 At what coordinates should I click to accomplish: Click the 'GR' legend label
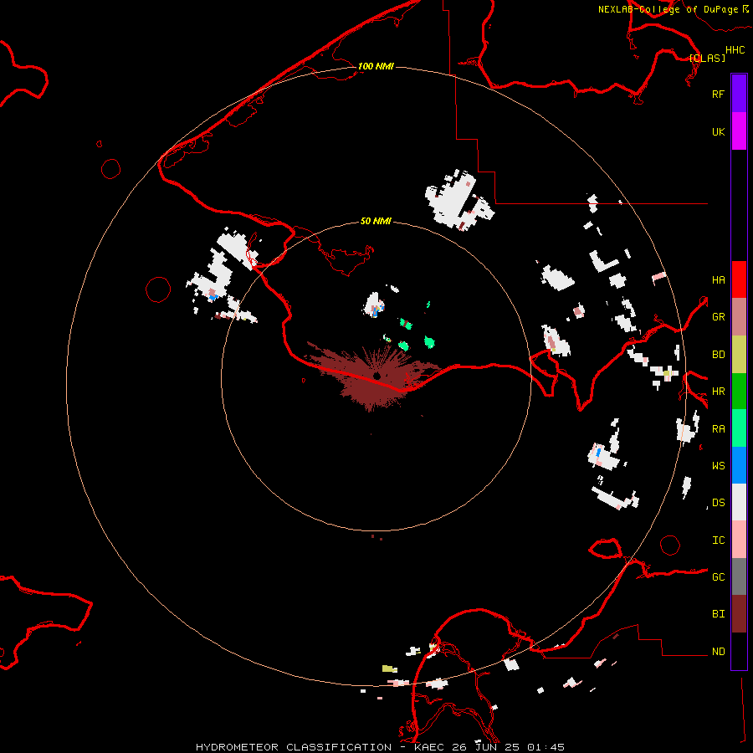[x=718, y=317]
